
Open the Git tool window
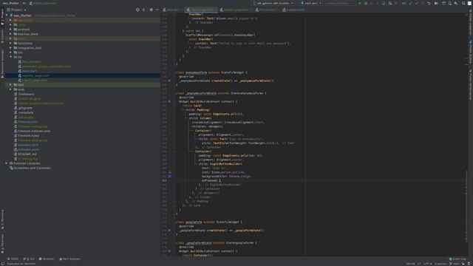pyautogui.click(x=29, y=259)
